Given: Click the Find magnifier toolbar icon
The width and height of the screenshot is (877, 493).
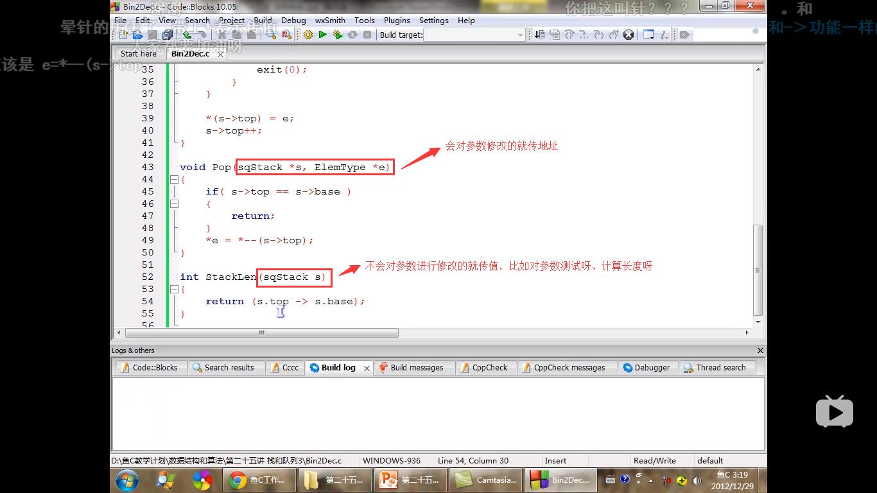Looking at the screenshot, I should click(x=272, y=35).
